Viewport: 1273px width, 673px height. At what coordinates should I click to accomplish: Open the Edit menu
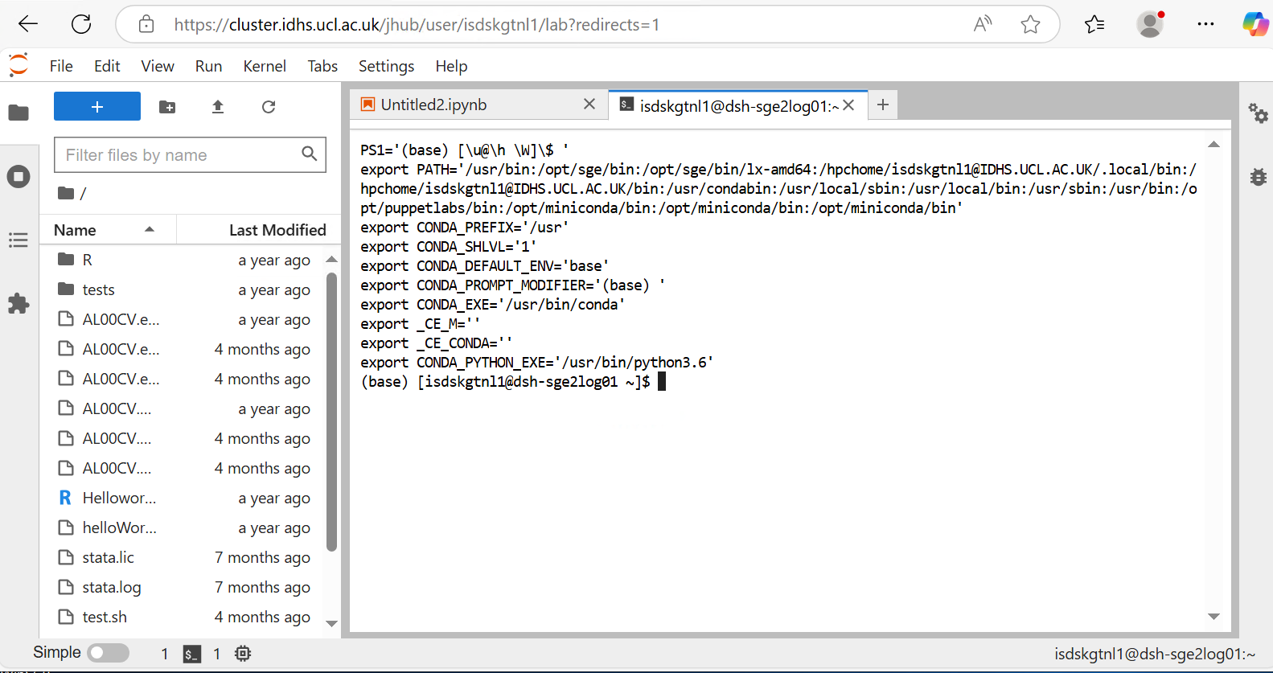pos(107,66)
